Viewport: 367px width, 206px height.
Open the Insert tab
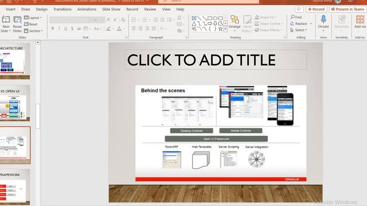[x=10, y=9]
